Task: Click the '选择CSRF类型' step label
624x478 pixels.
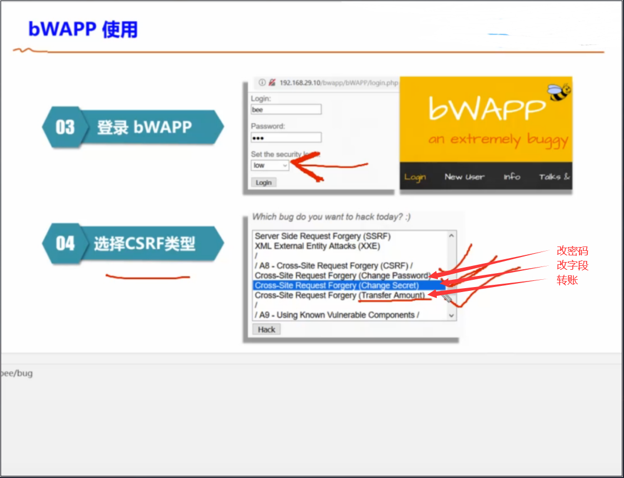Action: point(144,243)
